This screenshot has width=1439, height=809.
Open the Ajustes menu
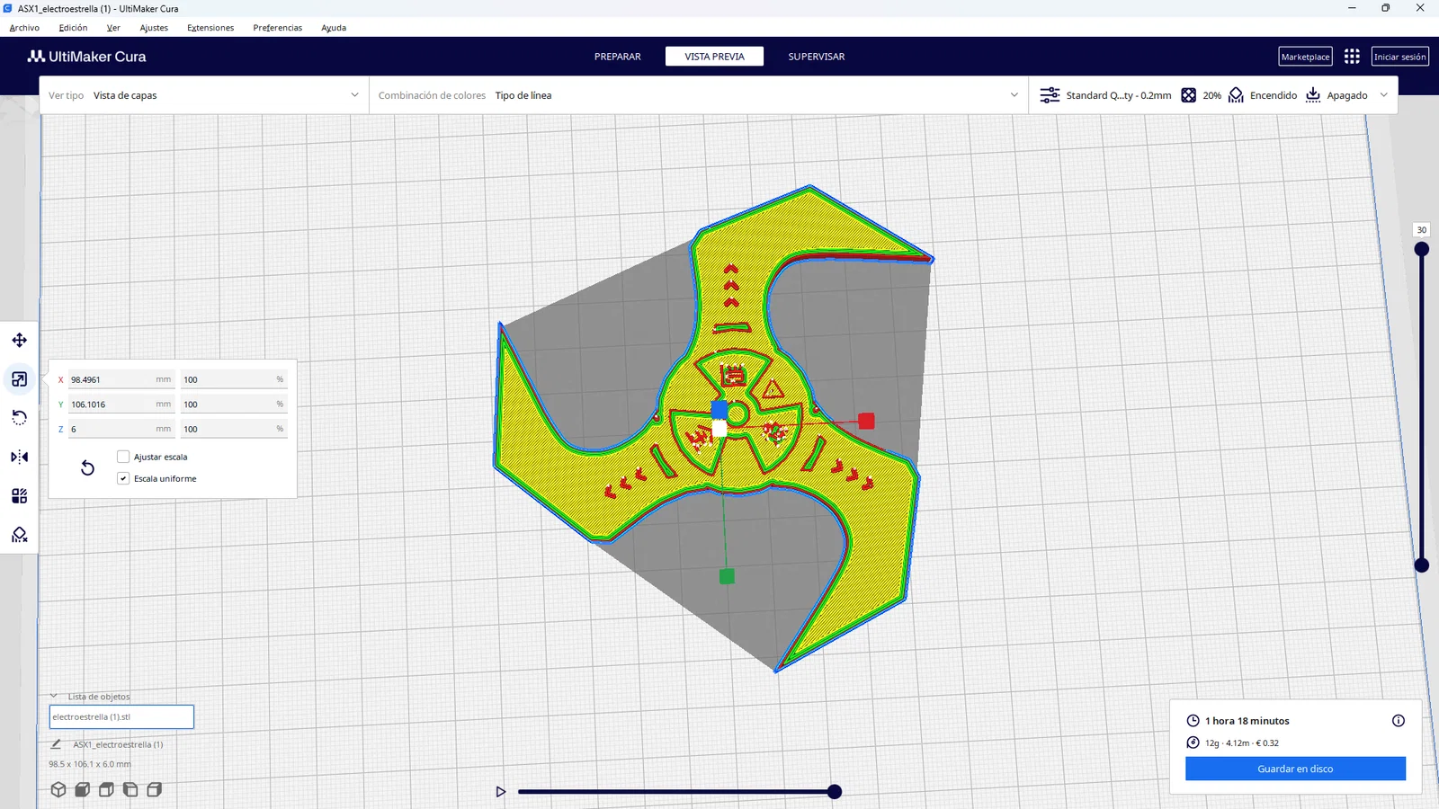[x=154, y=28]
